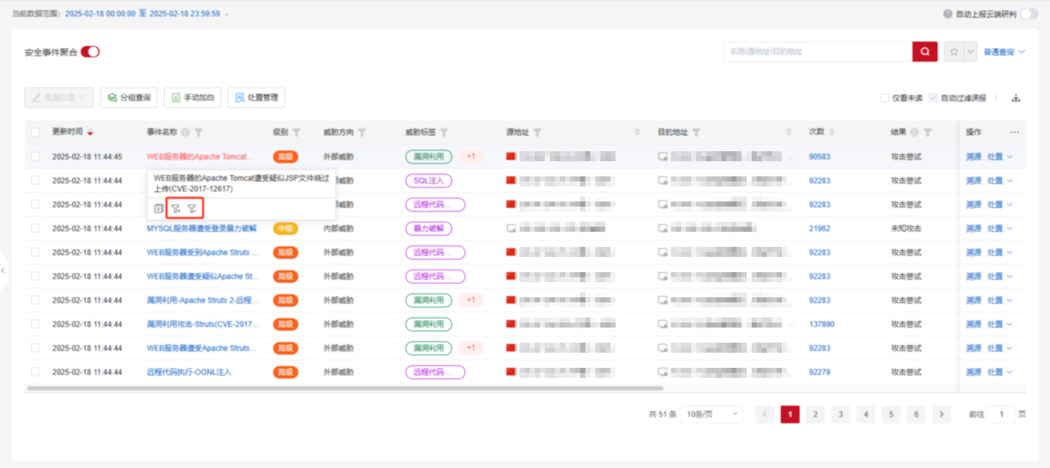
Task: Click the star favorites icon
Action: tap(954, 52)
